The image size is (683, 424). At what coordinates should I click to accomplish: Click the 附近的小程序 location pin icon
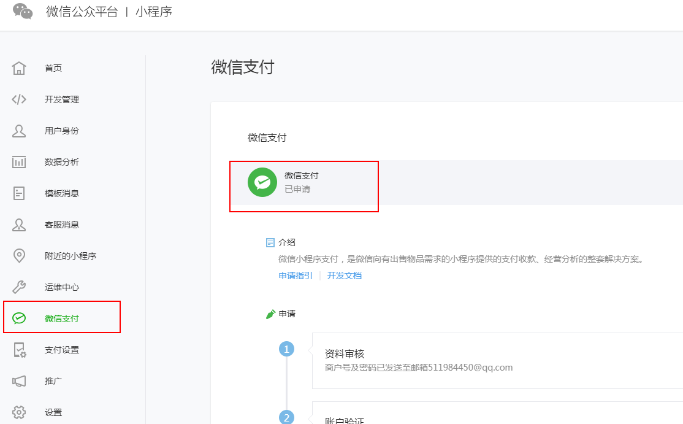[19, 256]
